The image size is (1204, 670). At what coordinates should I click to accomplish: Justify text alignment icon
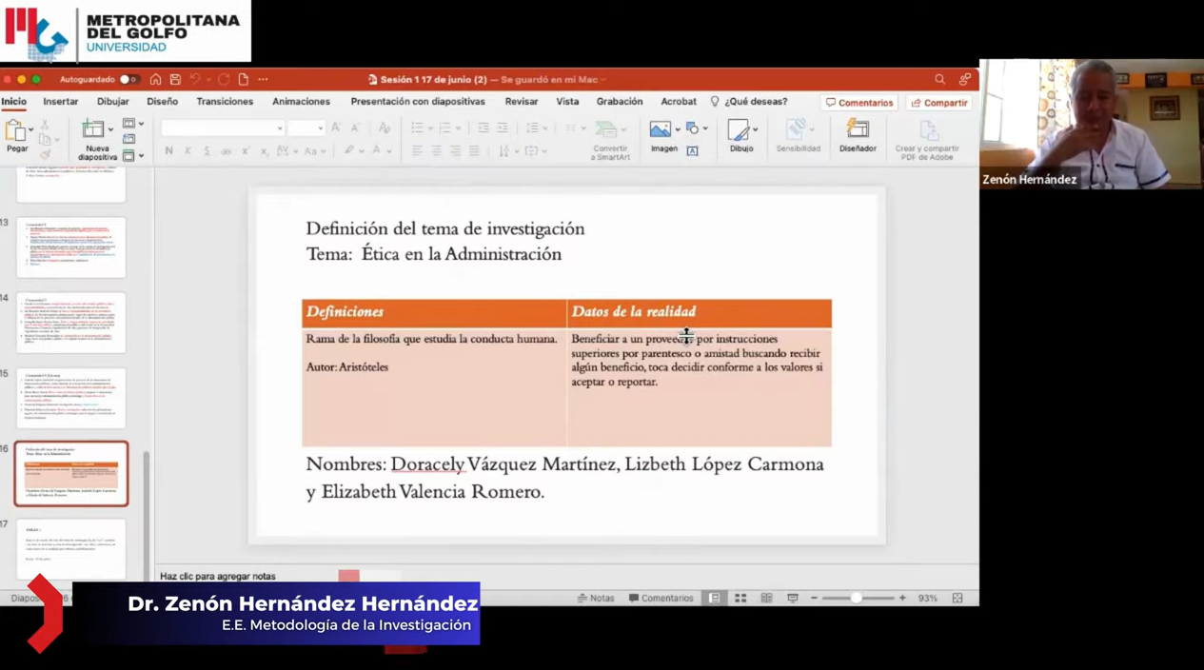[x=474, y=151]
